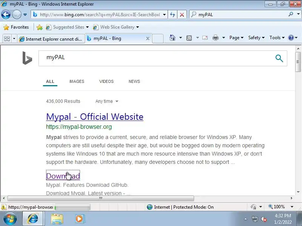Click the Print icon
Image resolution: width=302 pixels, height=226 pixels.
tap(215, 38)
